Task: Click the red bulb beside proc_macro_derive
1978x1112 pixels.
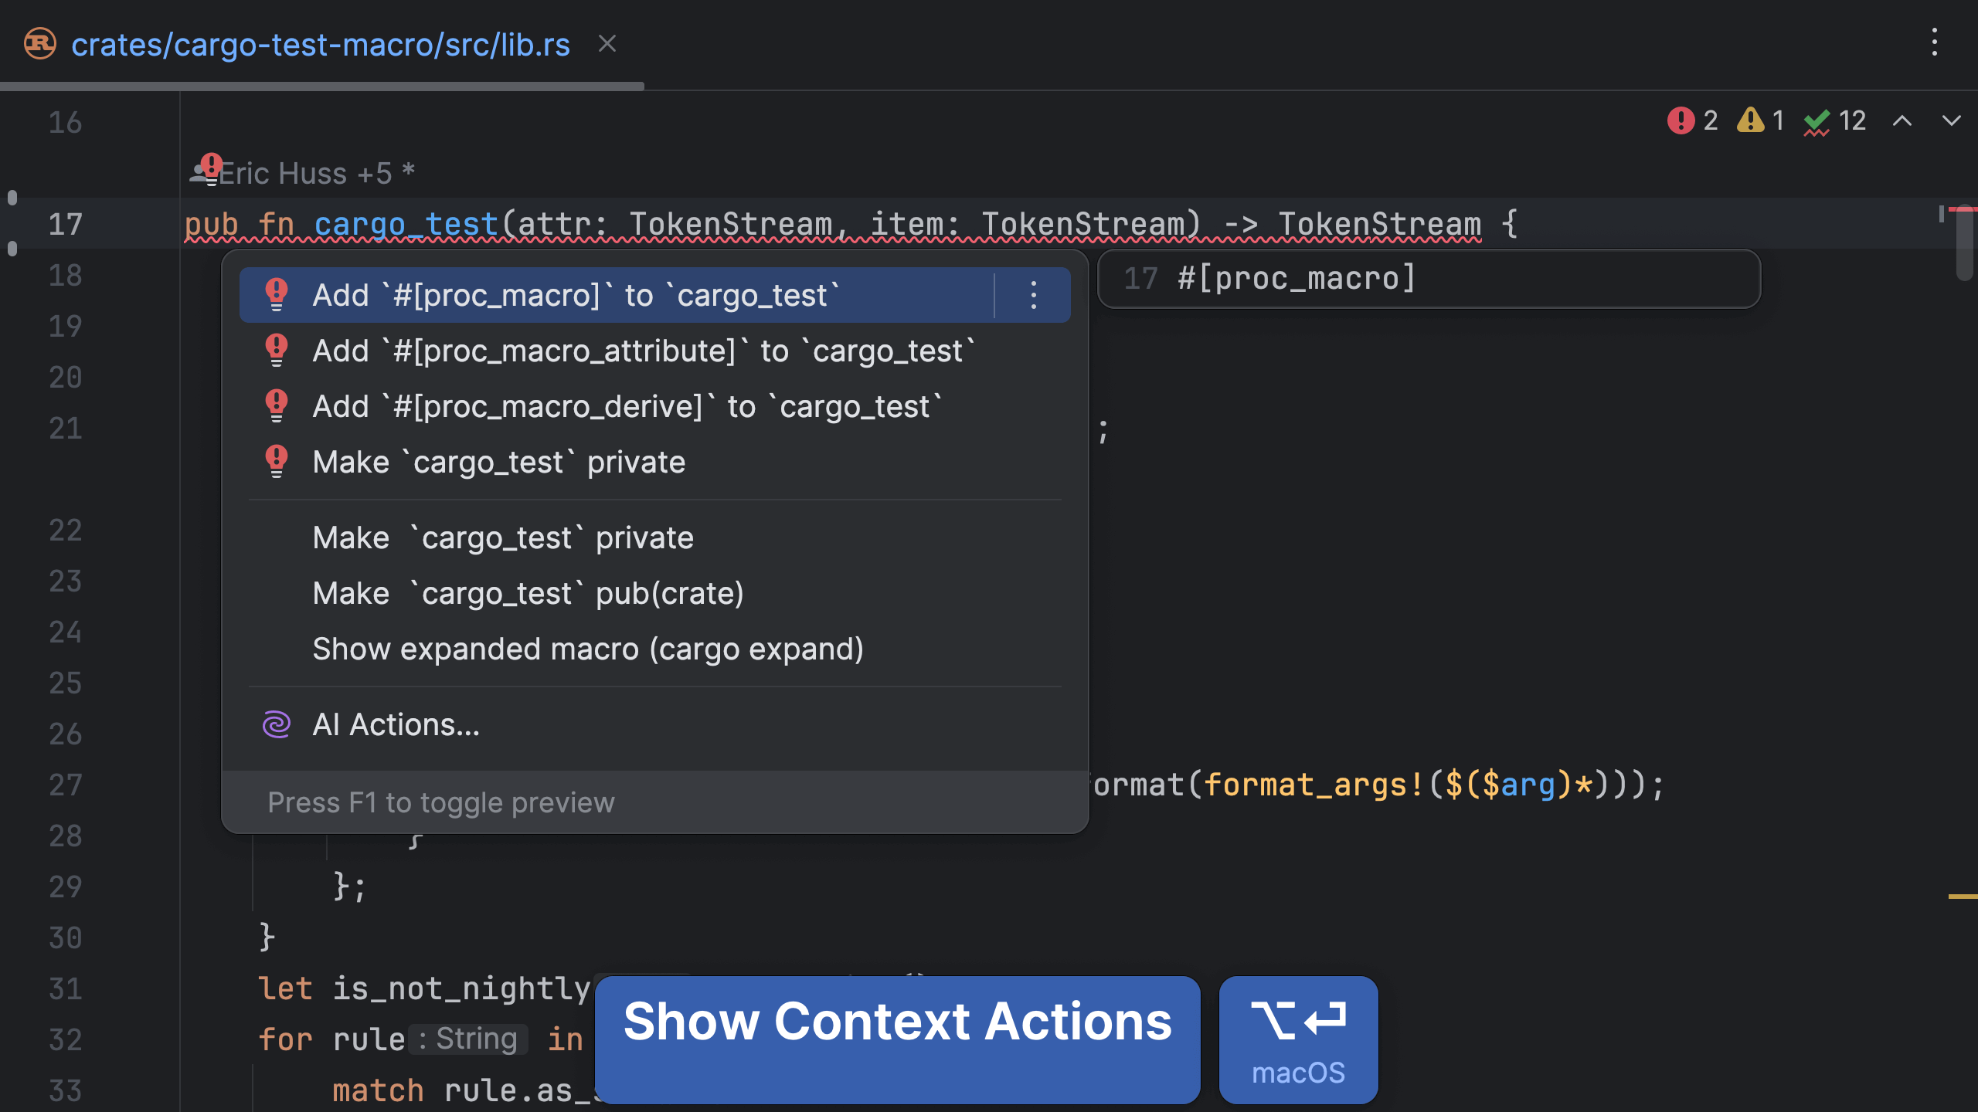Action: pyautogui.click(x=276, y=405)
